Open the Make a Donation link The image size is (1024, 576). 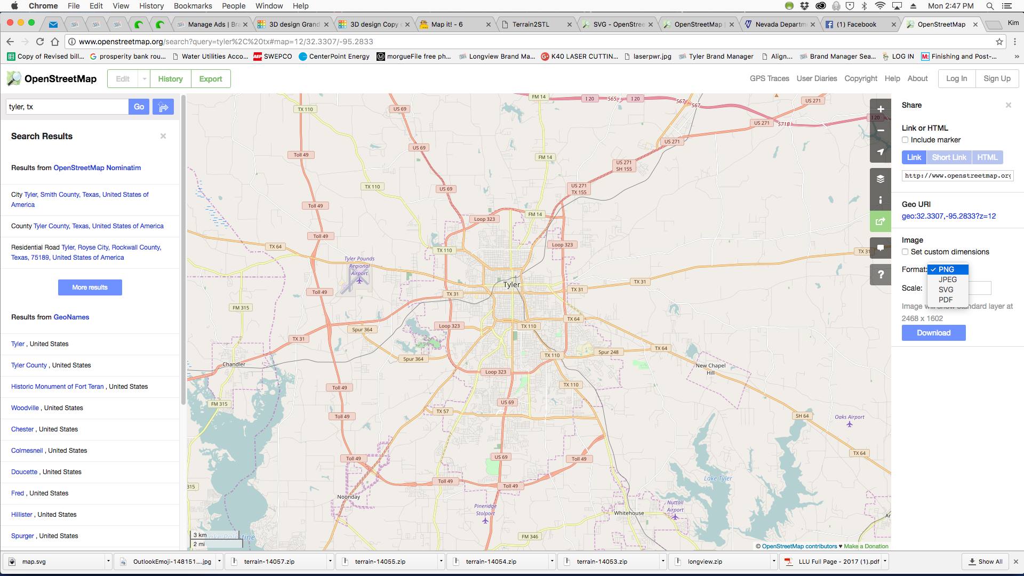tap(866, 546)
